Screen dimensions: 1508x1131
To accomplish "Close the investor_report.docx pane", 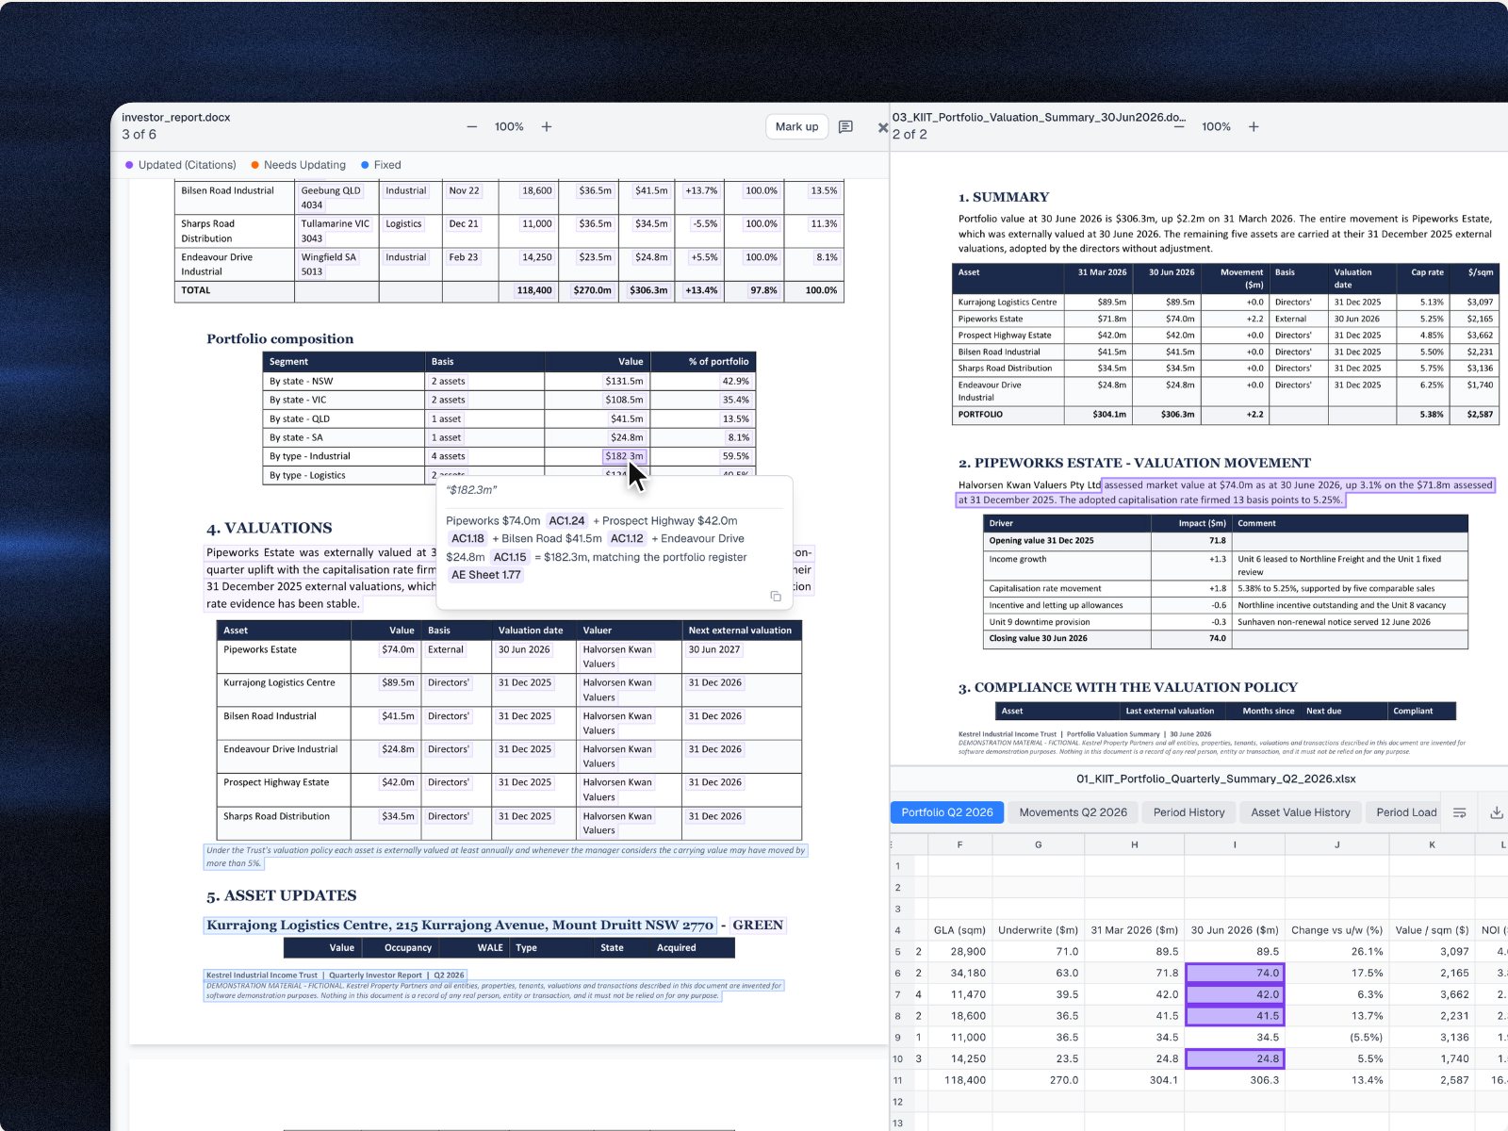I will (882, 127).
